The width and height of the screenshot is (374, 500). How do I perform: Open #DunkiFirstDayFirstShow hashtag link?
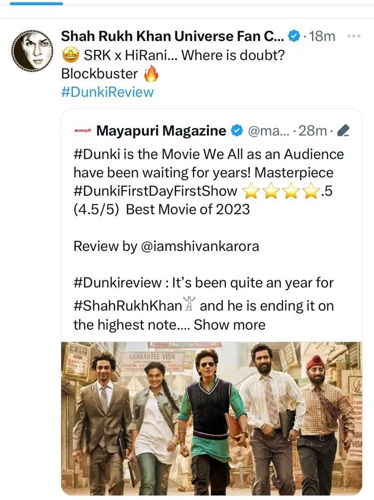155,191
